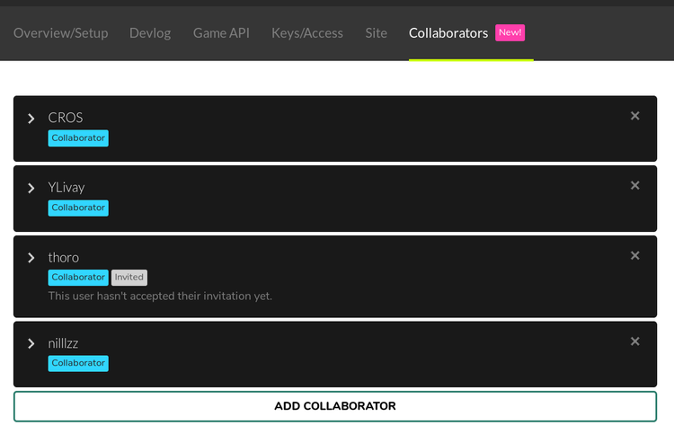Remove collaborator nilllzz with the X icon
Screen dimensions: 674x443
pos(634,341)
